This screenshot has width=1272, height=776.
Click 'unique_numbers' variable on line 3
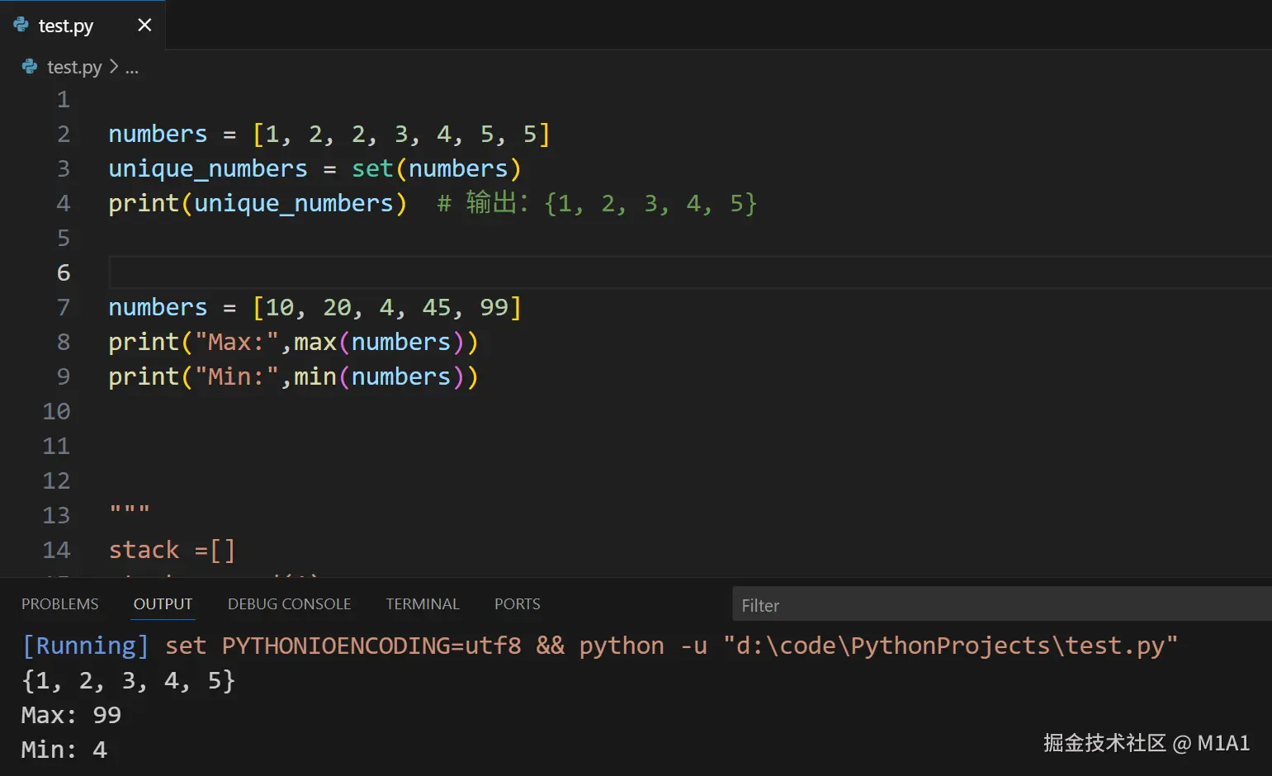click(x=208, y=169)
